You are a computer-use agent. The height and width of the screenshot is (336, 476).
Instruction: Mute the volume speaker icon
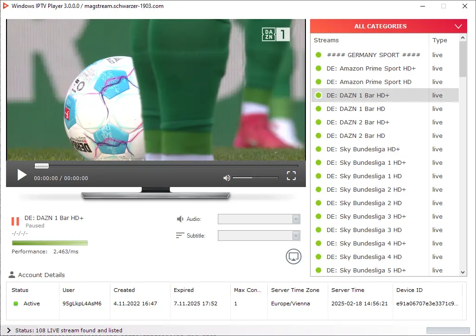coord(227,178)
